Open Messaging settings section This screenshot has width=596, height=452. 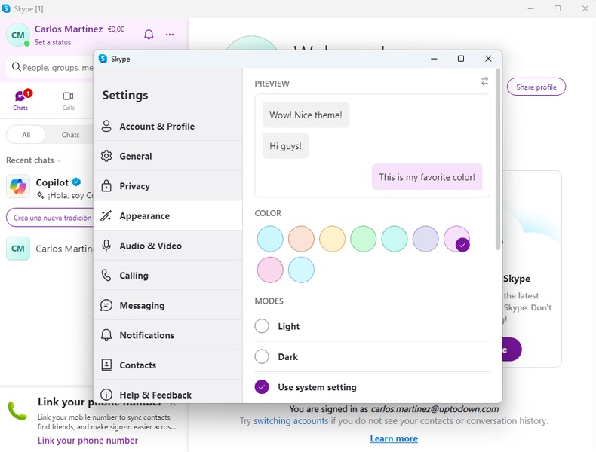[167, 305]
